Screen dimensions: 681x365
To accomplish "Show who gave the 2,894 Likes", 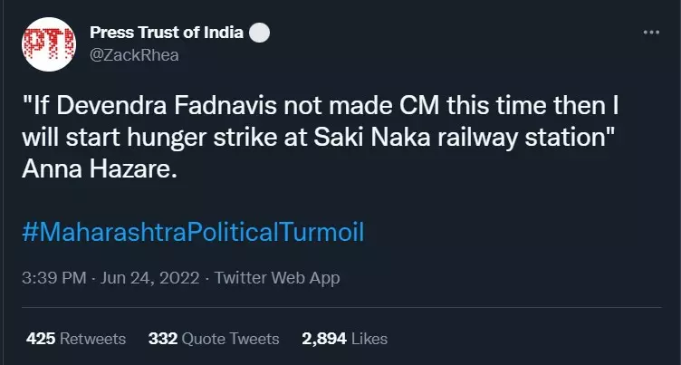I will (344, 339).
